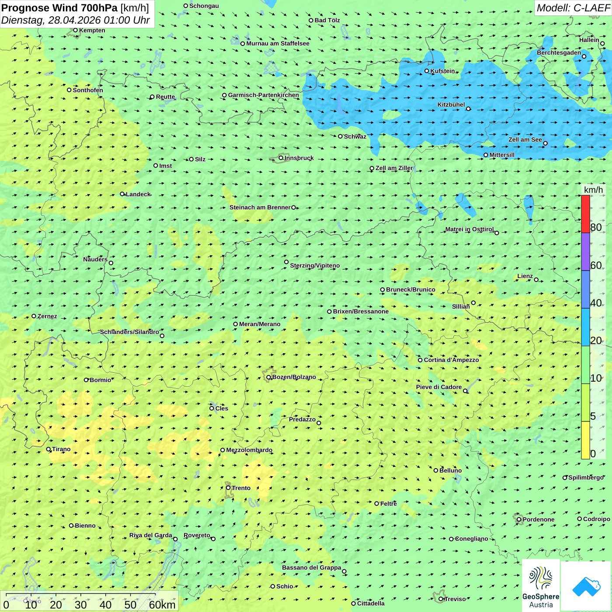Viewport: 612px width, 612px height.
Task: Click the 'Zell am Ziller' label
Action: [394, 168]
